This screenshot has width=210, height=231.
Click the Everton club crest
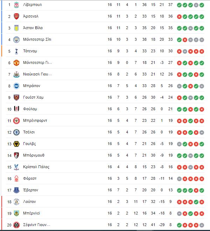tap(16, 190)
